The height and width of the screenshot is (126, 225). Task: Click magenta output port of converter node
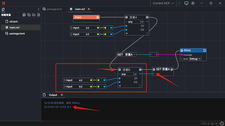(x=157, y=55)
